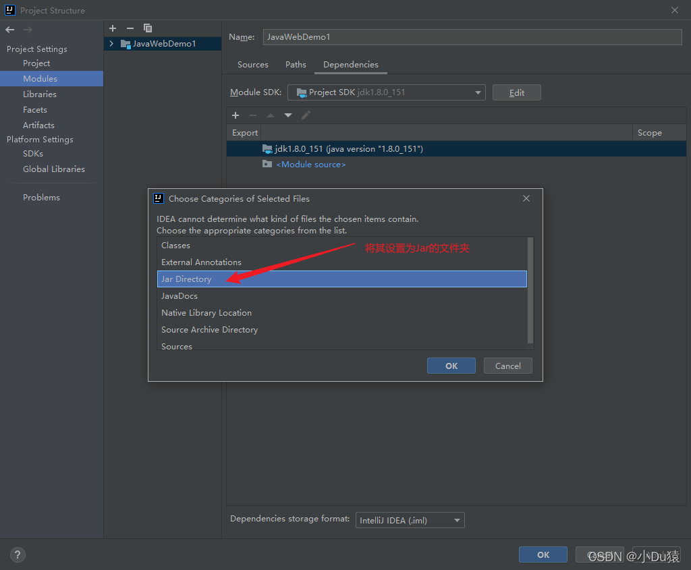Expand the JavaWebDemo1 module tree node
Image resolution: width=691 pixels, height=570 pixels.
pos(111,44)
